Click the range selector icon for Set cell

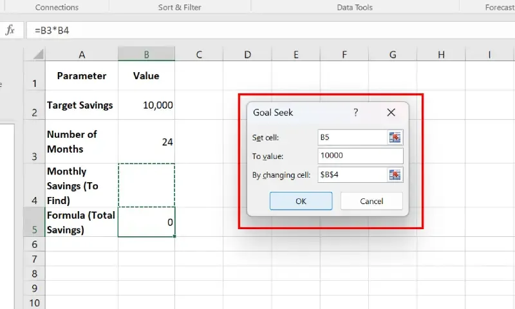pyautogui.click(x=395, y=137)
